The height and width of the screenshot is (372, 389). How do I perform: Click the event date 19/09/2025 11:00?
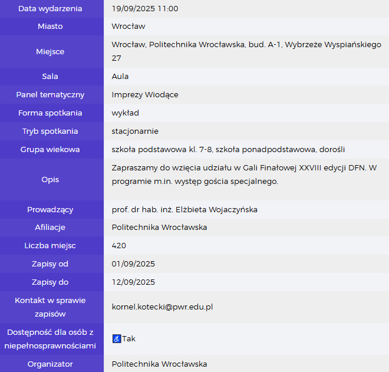pos(145,9)
